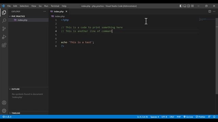Open the Run menu
This screenshot has height=122, width=218.
(46, 6)
